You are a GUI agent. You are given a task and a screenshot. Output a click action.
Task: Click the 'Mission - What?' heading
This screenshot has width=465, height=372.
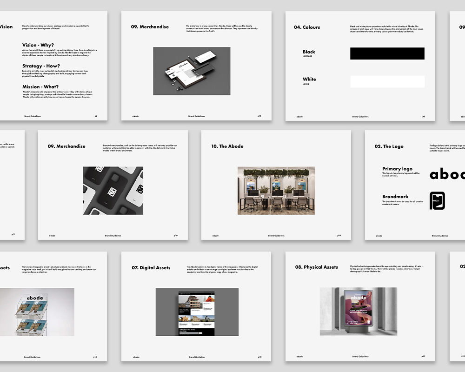pos(40,86)
